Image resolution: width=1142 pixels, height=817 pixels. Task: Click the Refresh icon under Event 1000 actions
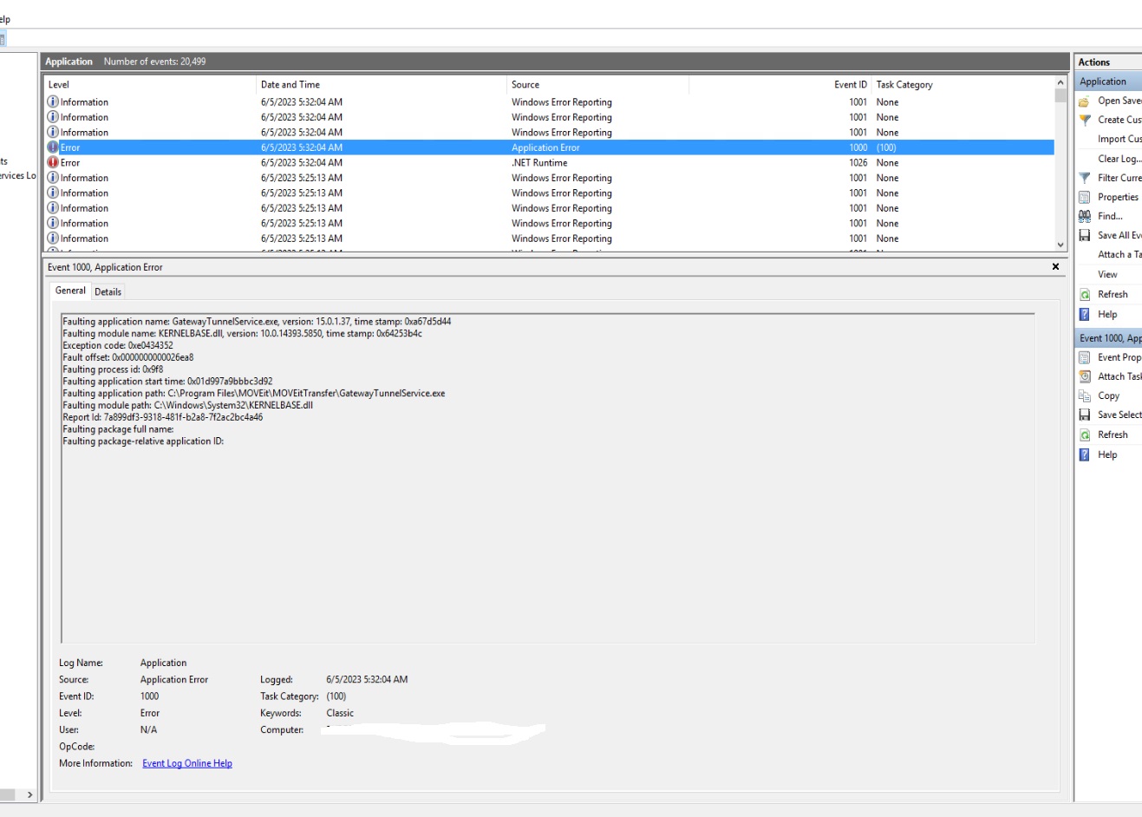(x=1084, y=435)
